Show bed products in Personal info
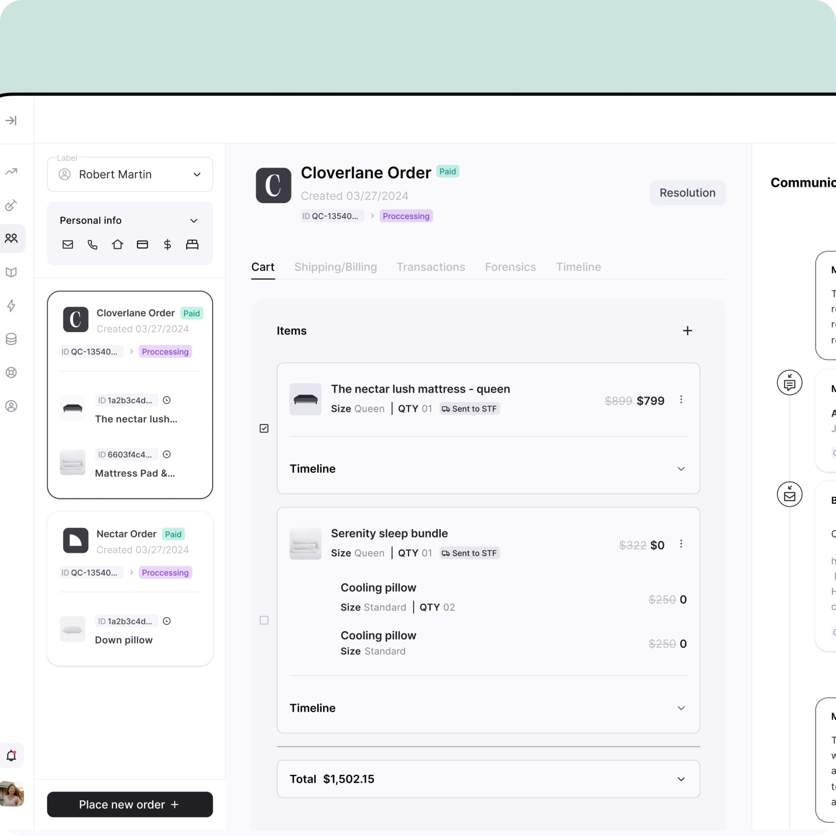 [192, 245]
